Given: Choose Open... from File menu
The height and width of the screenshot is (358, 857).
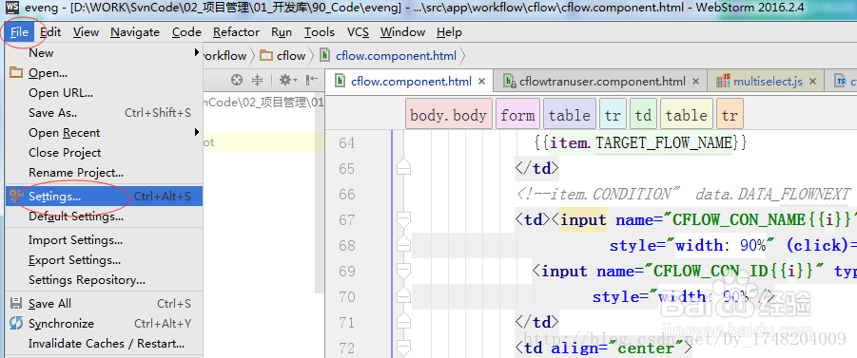Looking at the screenshot, I should 104,72.
